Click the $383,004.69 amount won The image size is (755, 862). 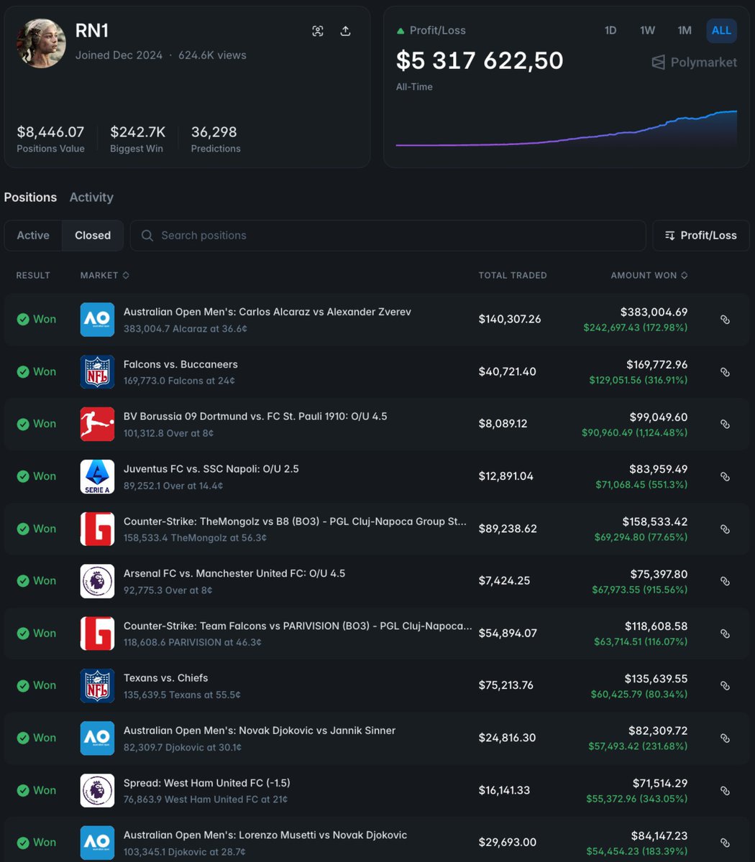coord(654,312)
